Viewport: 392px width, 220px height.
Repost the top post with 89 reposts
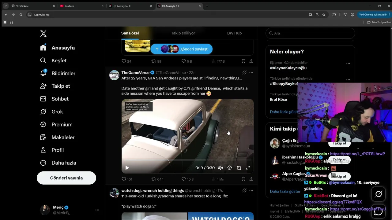point(156,61)
